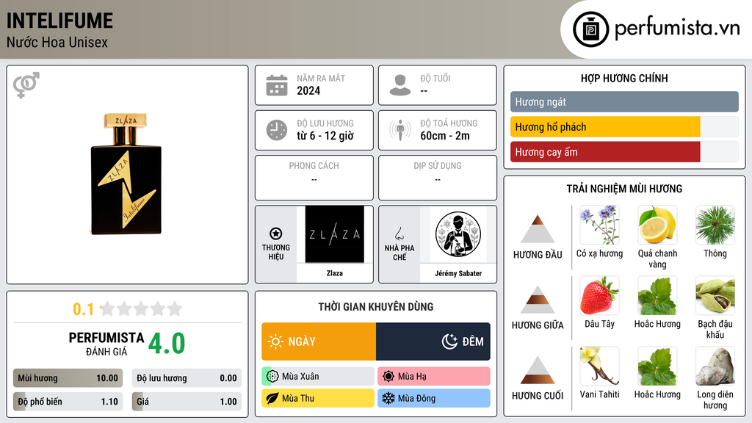752x423 pixels.
Task: Click the Intelifume perfume bottle image
Action: point(126,173)
